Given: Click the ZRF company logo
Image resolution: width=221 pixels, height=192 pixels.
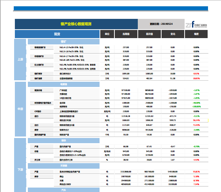Looking at the screenshot, I should click(x=196, y=24).
